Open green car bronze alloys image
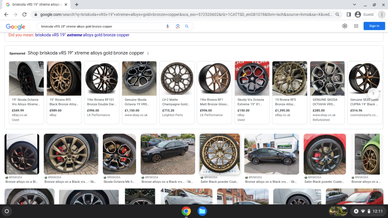The width and height of the screenshot is (388, 218). point(367,154)
